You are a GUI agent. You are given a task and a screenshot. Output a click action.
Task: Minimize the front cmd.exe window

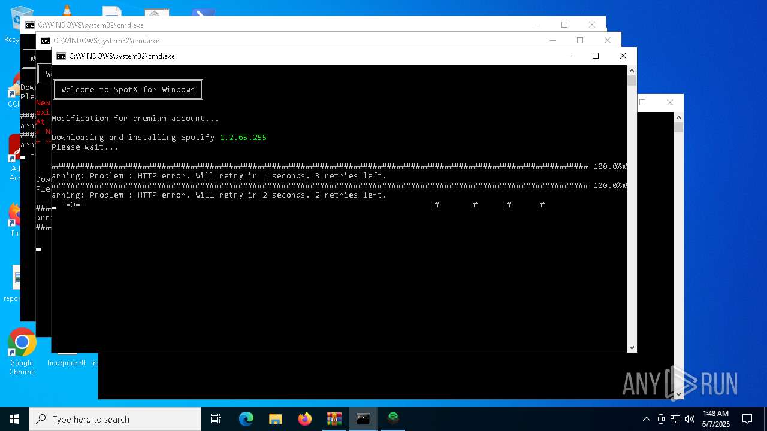568,56
